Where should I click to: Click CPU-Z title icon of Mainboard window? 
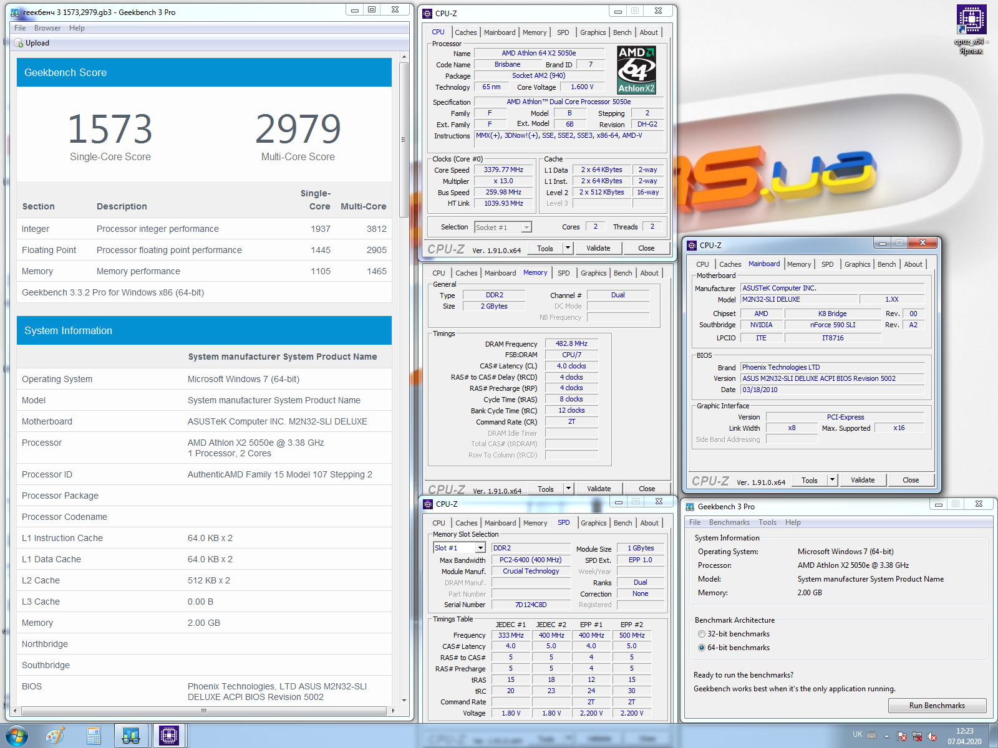[x=692, y=245]
